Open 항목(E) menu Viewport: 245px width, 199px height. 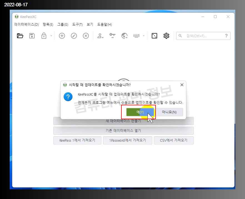tap(48, 24)
